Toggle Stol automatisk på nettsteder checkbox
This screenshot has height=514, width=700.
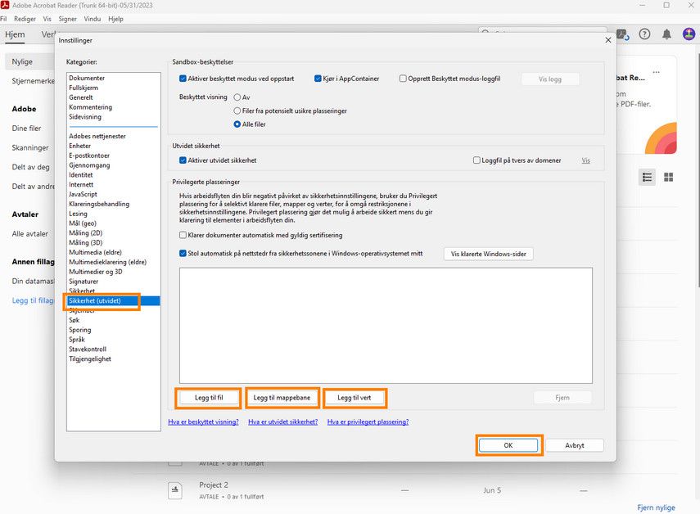click(x=183, y=253)
